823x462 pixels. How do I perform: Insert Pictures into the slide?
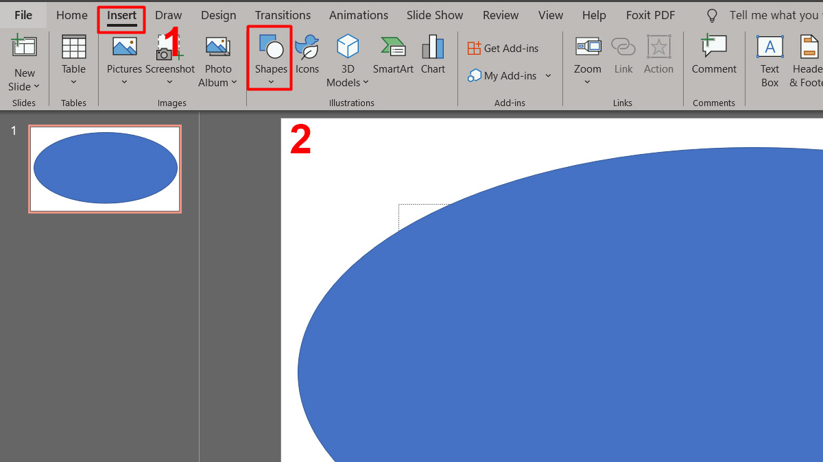pos(124,58)
